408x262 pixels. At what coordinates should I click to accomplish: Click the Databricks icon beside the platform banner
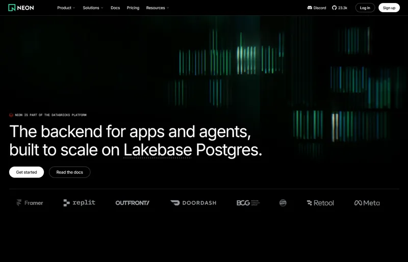[x=11, y=115]
